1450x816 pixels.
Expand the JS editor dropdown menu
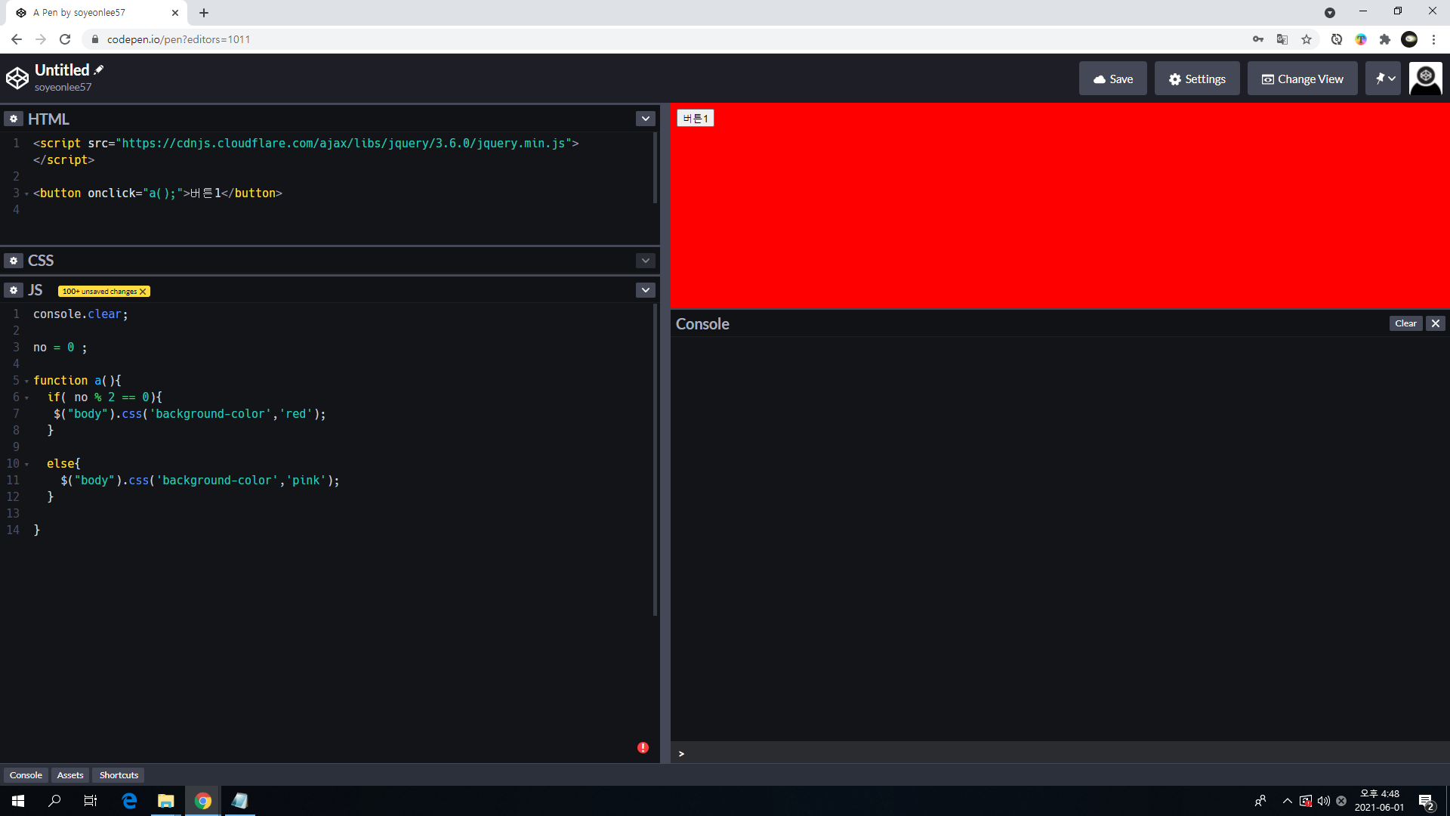coord(645,290)
